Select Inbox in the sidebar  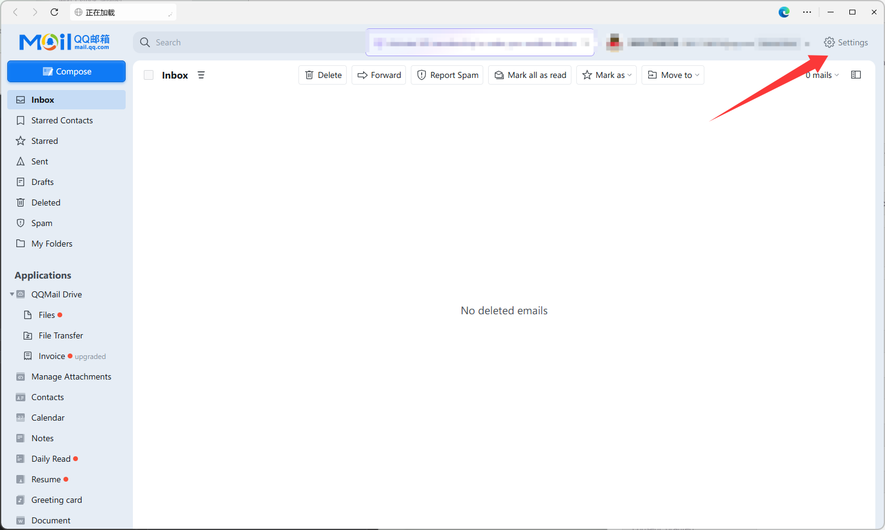point(66,100)
